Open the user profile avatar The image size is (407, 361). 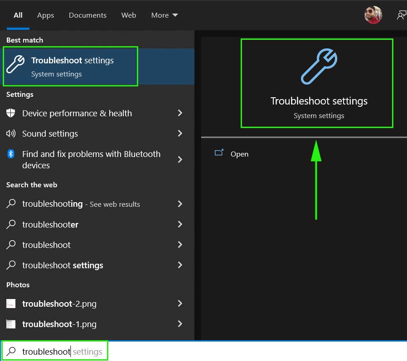[373, 15]
